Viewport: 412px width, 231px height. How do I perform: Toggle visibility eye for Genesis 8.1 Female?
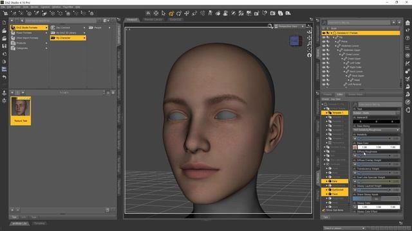tap(324, 33)
